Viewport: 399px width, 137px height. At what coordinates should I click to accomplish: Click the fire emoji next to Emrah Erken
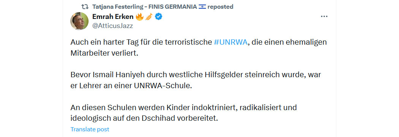(139, 17)
